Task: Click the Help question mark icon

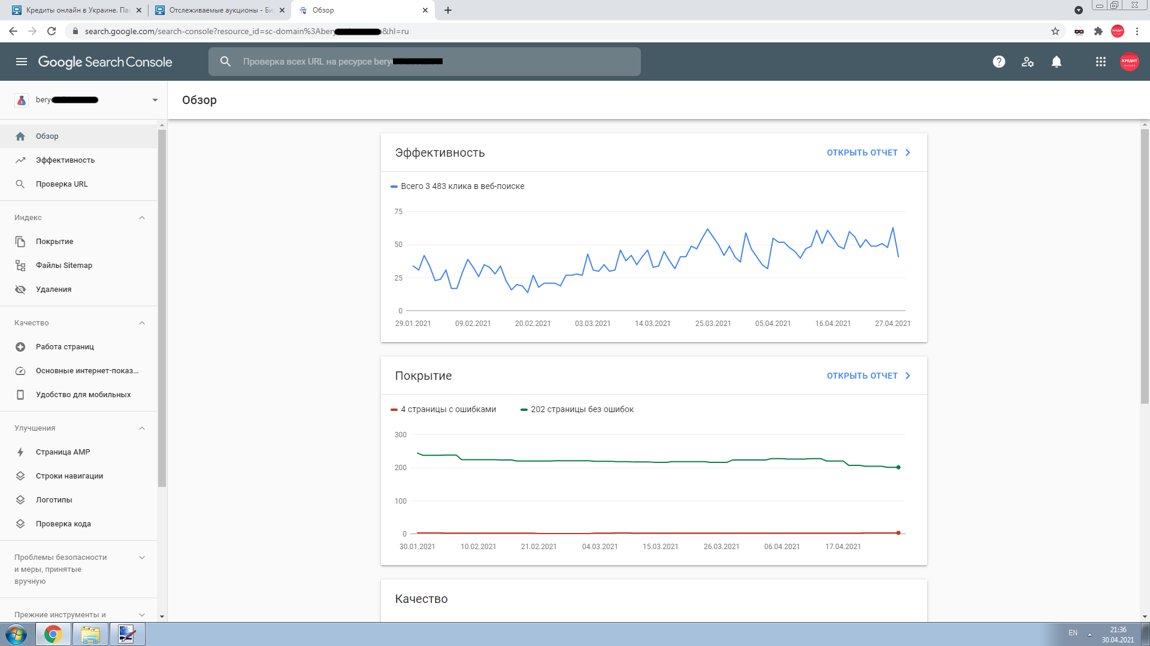Action: (x=998, y=62)
